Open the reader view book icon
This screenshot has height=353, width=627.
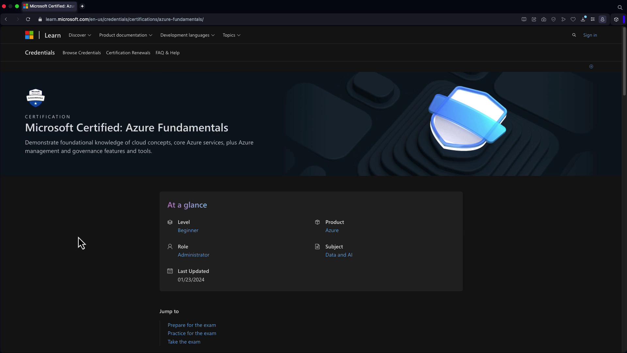[x=524, y=19]
